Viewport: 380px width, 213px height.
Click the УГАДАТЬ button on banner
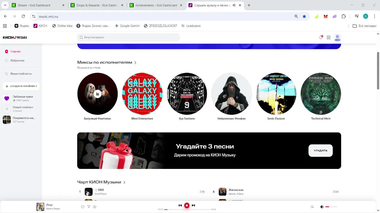tap(321, 151)
